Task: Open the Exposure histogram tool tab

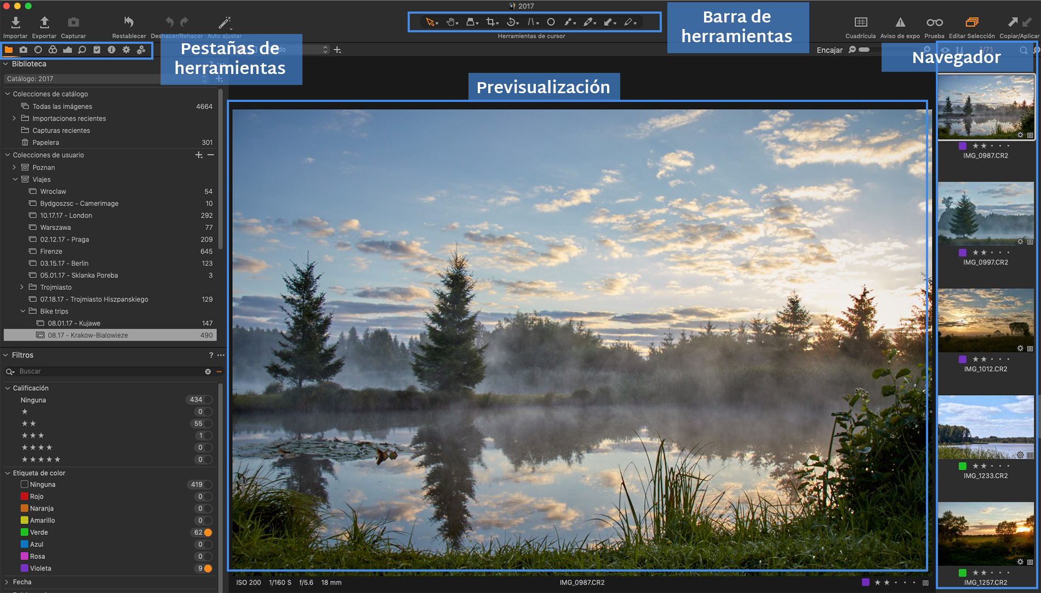Action: (67, 50)
